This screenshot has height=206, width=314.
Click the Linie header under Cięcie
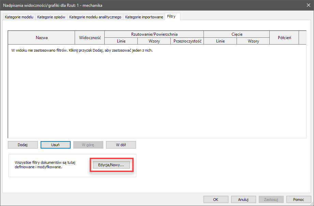point(220,41)
